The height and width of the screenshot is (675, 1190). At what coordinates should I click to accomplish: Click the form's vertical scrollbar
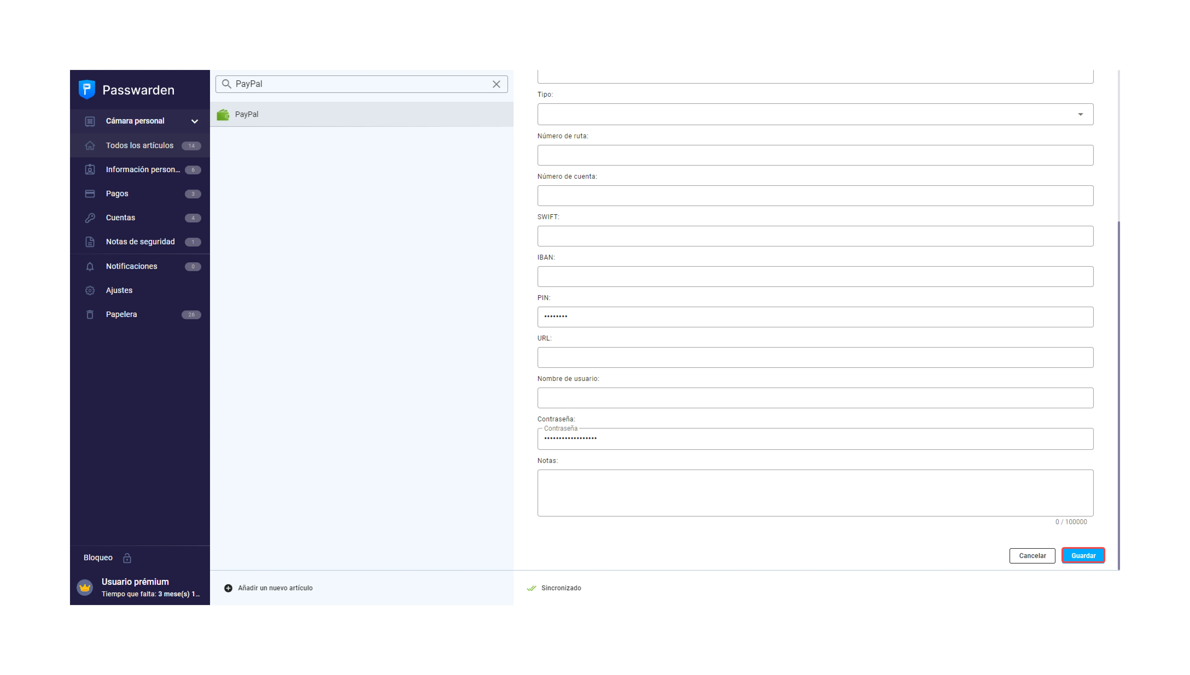(1119, 394)
